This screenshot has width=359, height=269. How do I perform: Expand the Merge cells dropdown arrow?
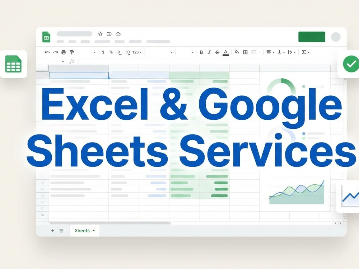click(260, 53)
